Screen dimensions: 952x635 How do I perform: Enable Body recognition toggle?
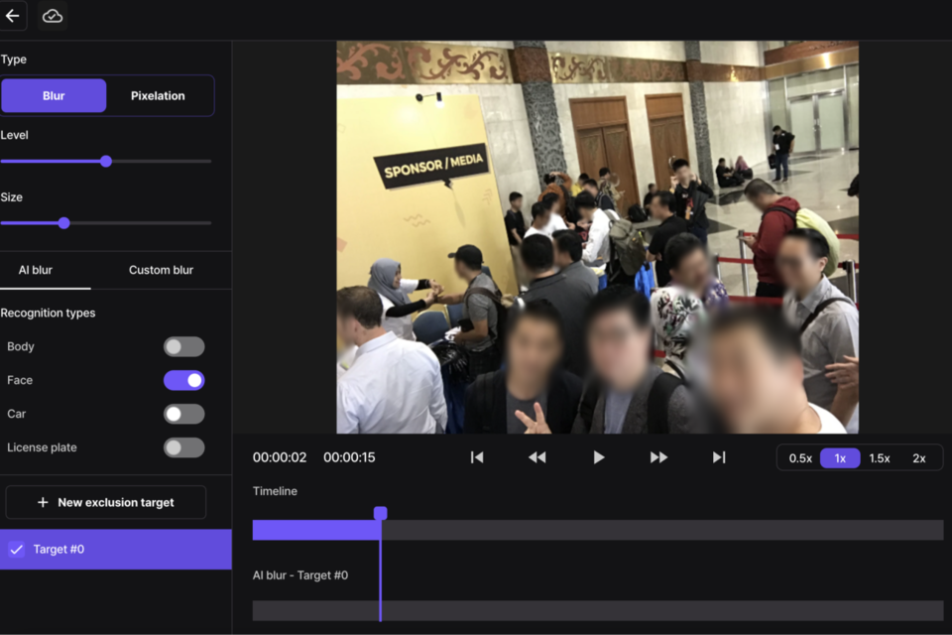[x=183, y=346]
